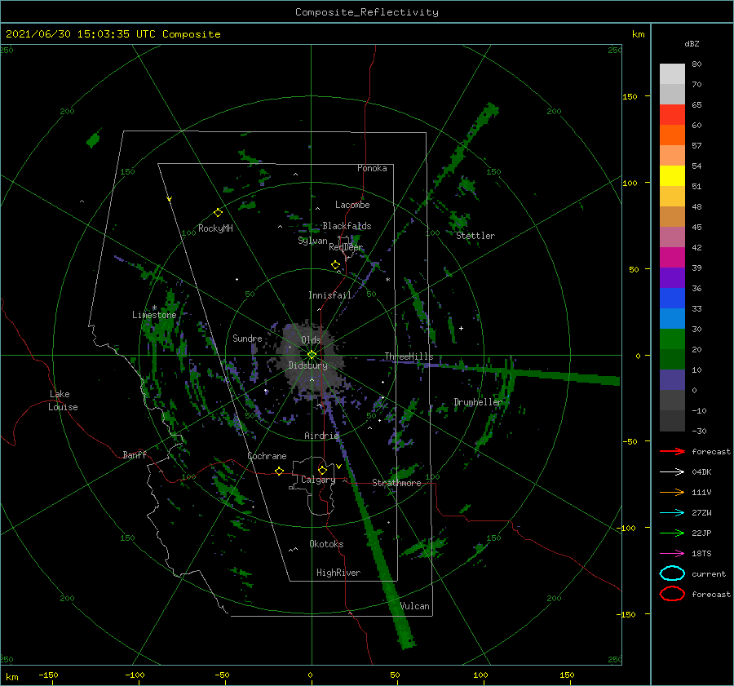The width and height of the screenshot is (734, 686).
Task: Click the Stettler town label
Action: (x=475, y=236)
